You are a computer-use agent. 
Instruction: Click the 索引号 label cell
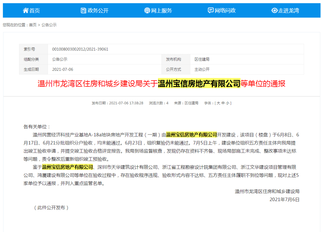click(x=33, y=49)
